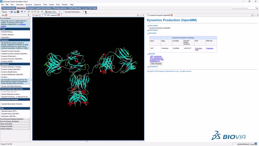This screenshot has height=146, width=259.
Task: Open the dropdown arrow beside New
Action: pos(9,12)
